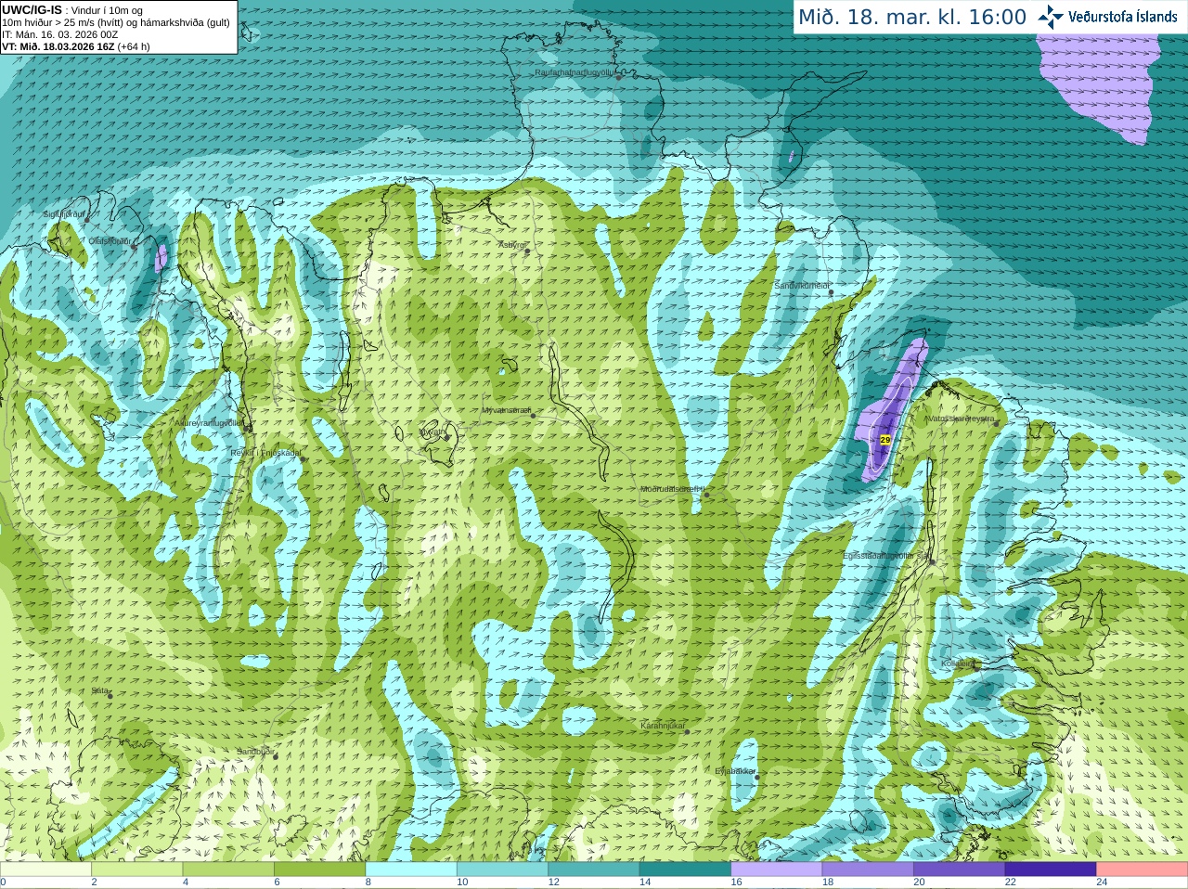Click the UWC/IG-IS model title text
This screenshot has width=1188, height=889.
point(32,9)
